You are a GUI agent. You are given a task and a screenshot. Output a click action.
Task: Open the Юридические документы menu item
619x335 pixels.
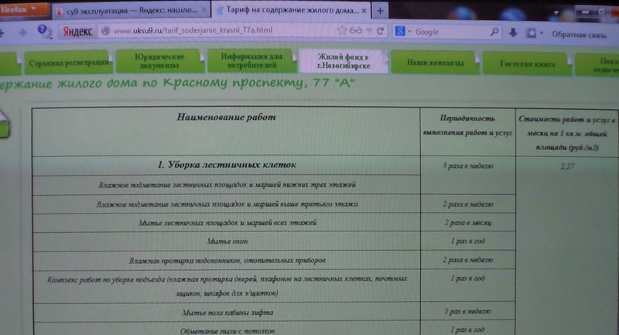click(x=159, y=61)
